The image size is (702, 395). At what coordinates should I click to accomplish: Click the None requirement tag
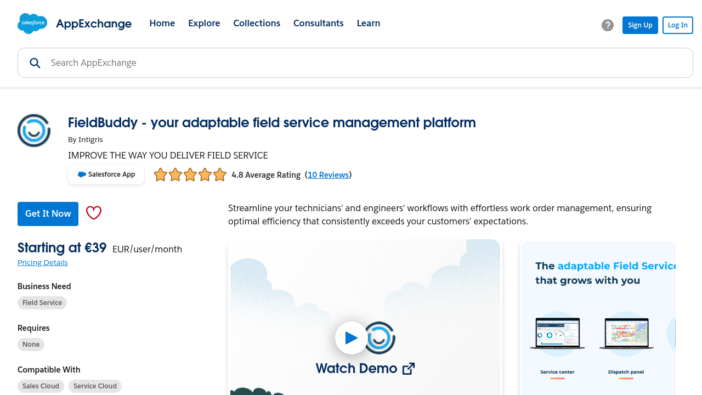pos(31,345)
